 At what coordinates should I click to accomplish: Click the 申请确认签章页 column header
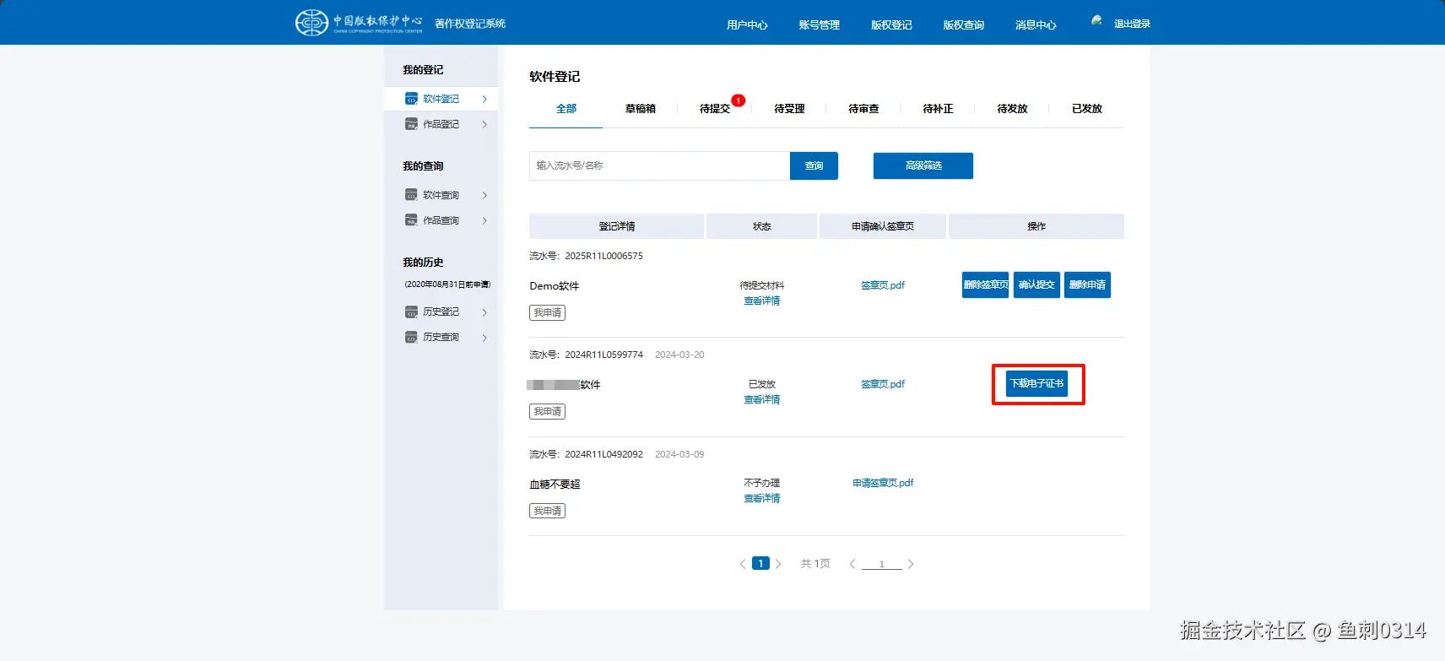[883, 226]
